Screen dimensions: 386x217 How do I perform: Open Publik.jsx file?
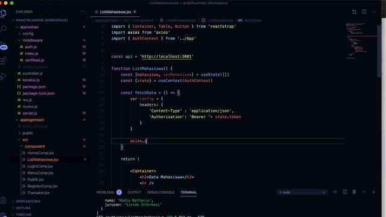pyautogui.click(x=36, y=180)
